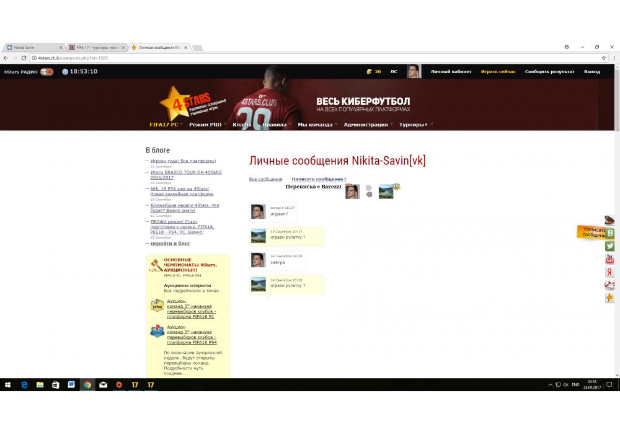The height and width of the screenshot is (434, 620).
Task: Open the VK social sidebar icon
Action: click(610, 233)
